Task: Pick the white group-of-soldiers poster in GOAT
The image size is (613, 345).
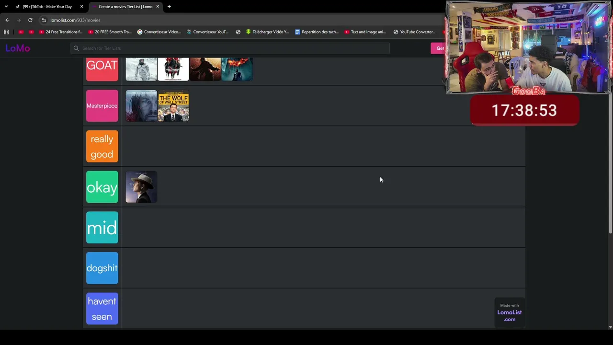Action: 173,69
